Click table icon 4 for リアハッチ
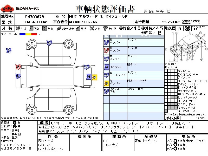The width and height of the screenshot is (208, 156). tap(107, 67)
